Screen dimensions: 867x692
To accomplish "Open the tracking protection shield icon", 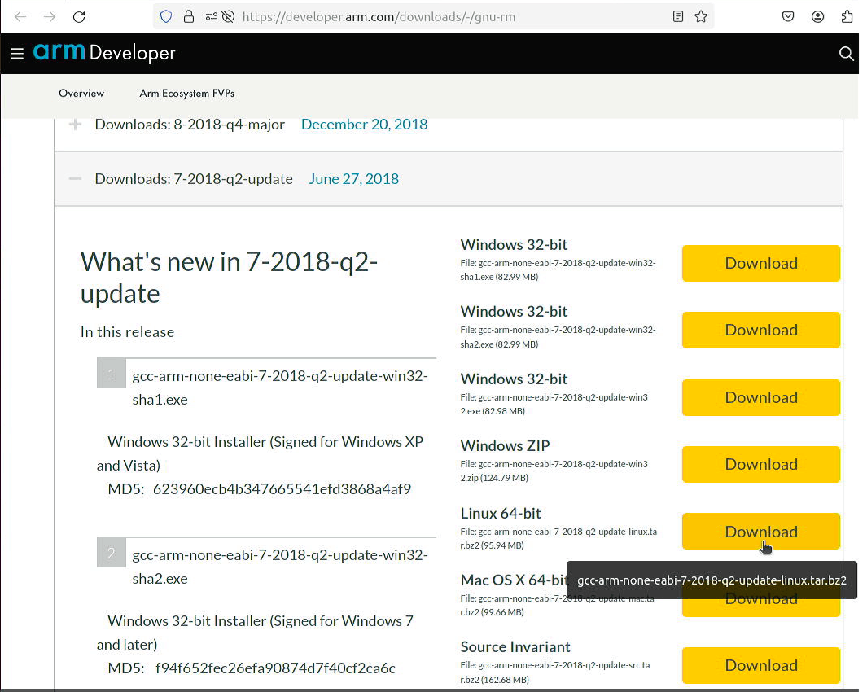I will tap(166, 16).
